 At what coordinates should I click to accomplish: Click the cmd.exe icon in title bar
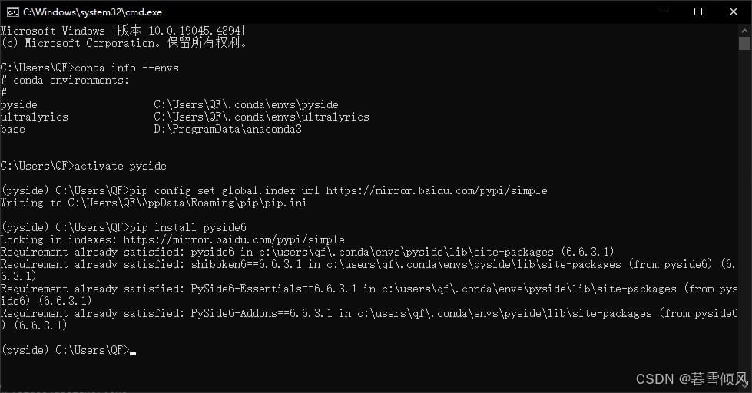pyautogui.click(x=13, y=12)
